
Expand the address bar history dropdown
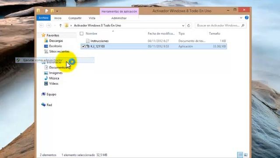(x=183, y=25)
